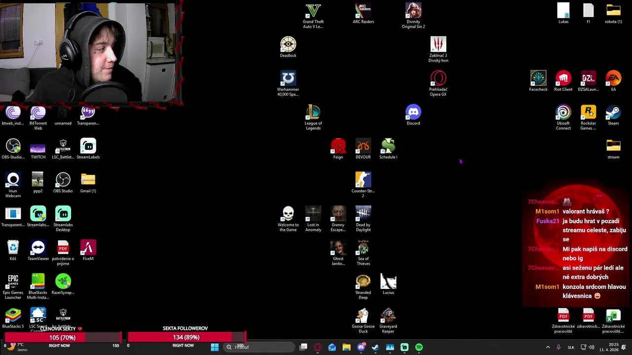Open Spotify from the taskbar

[x=419, y=347]
